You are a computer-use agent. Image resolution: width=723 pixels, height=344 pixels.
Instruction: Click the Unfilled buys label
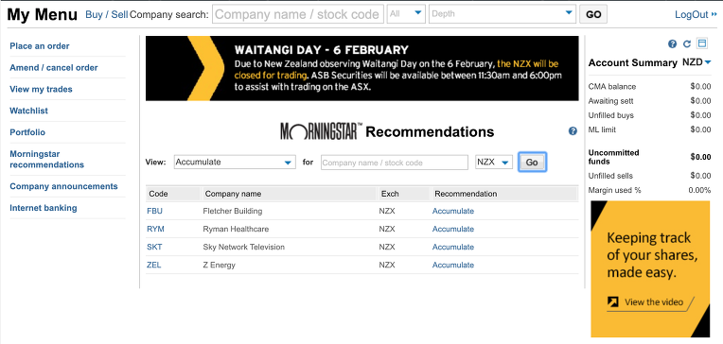[x=611, y=115]
